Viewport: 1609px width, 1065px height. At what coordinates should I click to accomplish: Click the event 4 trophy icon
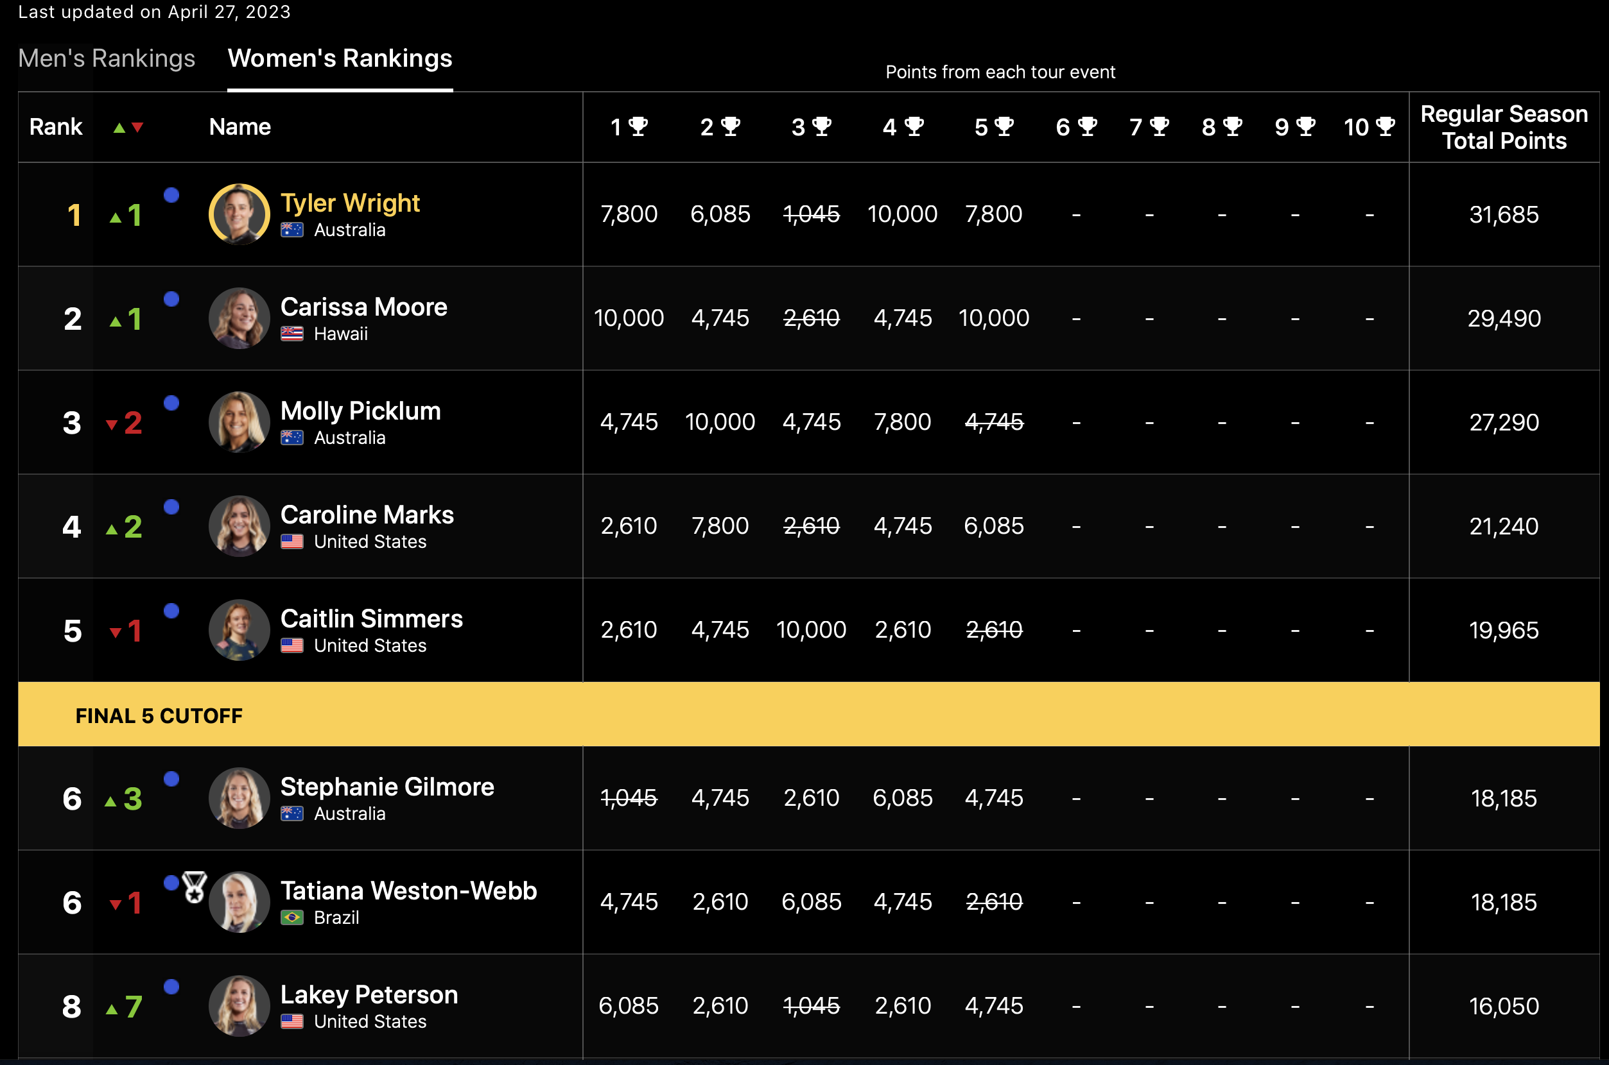tap(914, 126)
